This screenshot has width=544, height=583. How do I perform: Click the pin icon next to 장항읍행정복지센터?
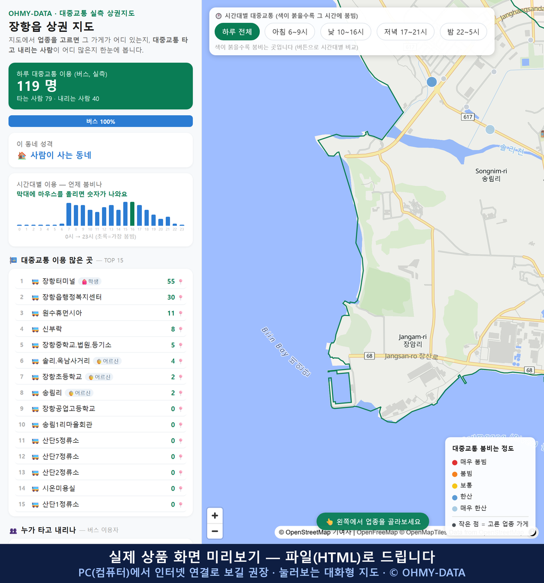(181, 297)
